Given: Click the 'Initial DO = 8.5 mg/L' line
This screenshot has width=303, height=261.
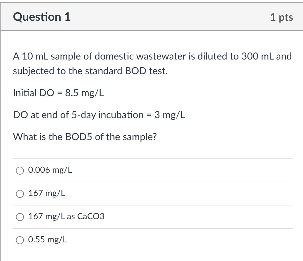Looking at the screenshot, I should click(x=58, y=93).
